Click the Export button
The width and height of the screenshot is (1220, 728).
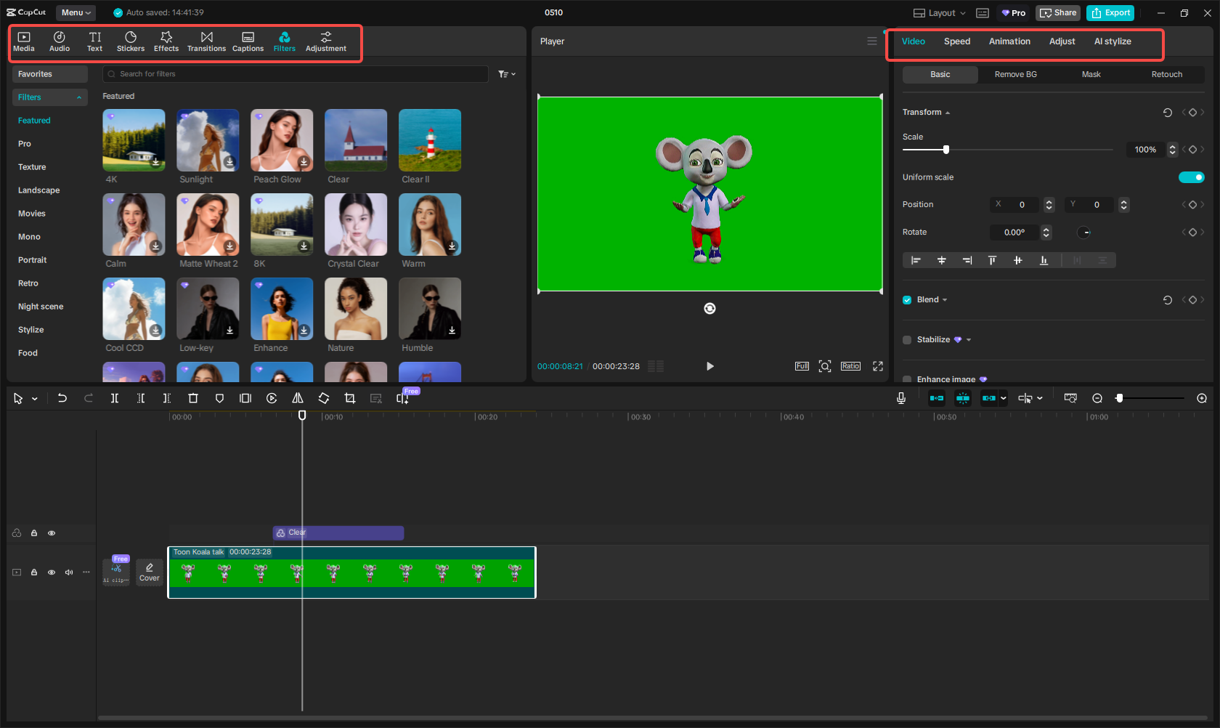[1110, 12]
